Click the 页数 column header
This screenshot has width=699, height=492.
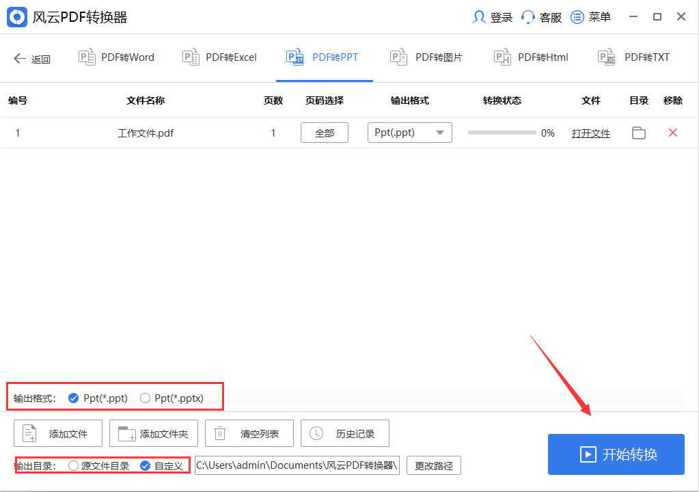273,100
